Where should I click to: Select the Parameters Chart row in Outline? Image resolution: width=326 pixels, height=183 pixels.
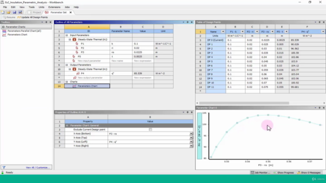[x=87, y=86]
